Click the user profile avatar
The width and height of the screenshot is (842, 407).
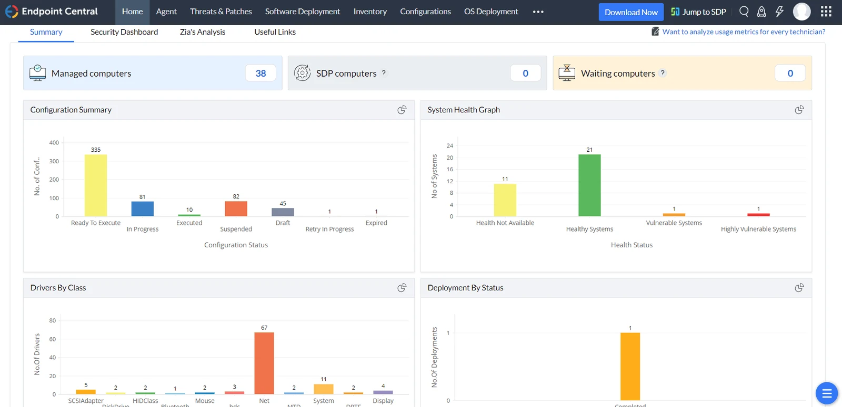[801, 12]
